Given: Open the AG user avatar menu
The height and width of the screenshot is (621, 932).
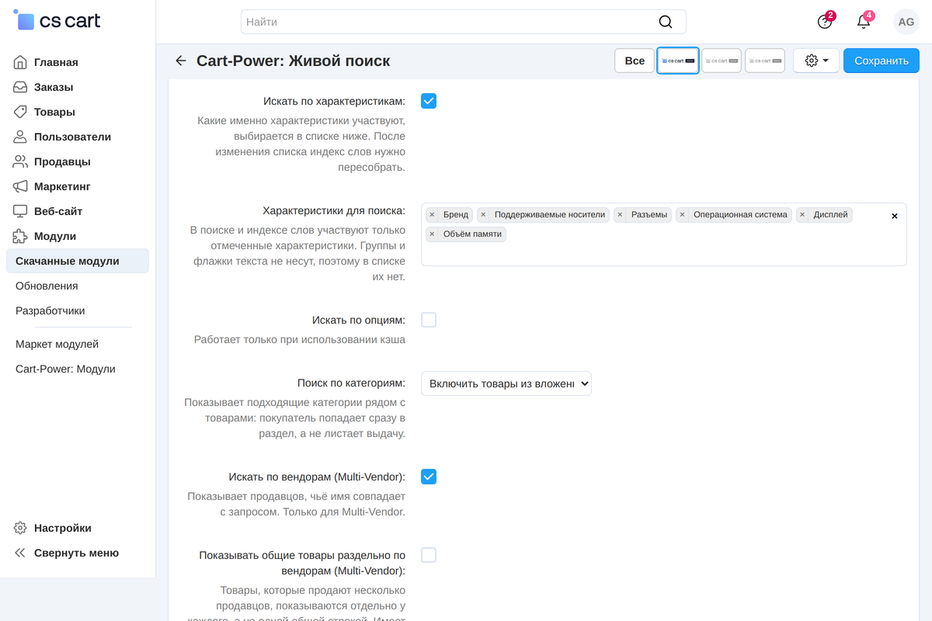Looking at the screenshot, I should pos(906,22).
